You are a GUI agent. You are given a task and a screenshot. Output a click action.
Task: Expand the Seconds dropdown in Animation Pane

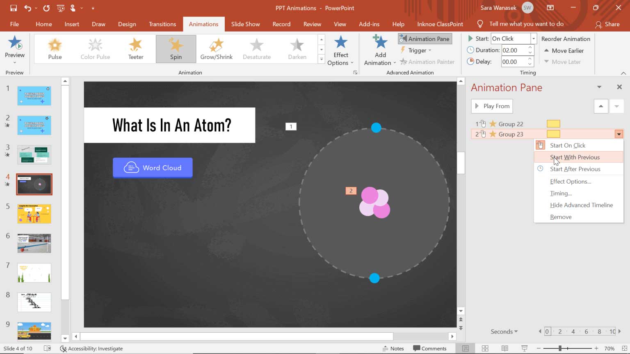pos(504,331)
